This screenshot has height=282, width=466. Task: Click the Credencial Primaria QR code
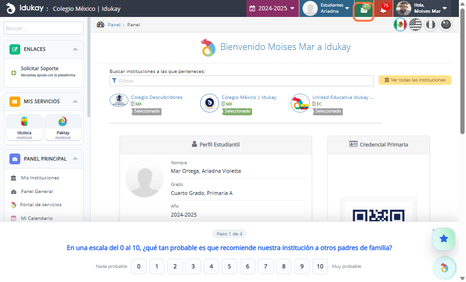click(x=378, y=215)
